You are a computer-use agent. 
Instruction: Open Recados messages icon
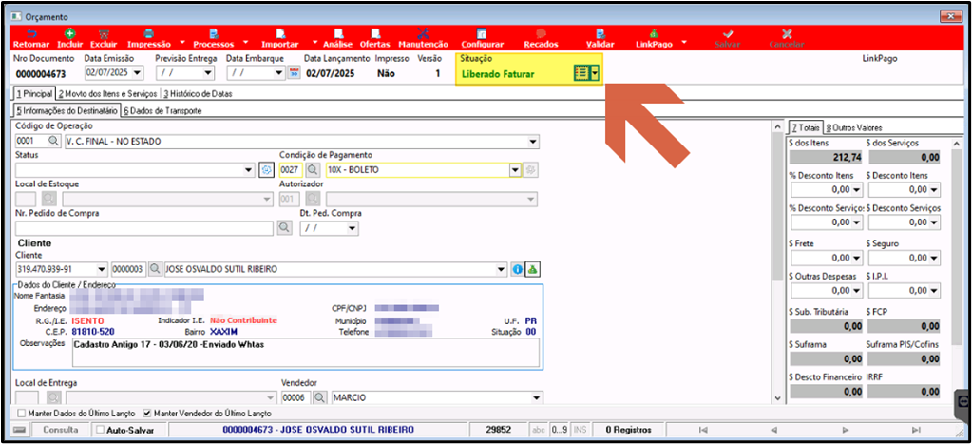pos(541,33)
